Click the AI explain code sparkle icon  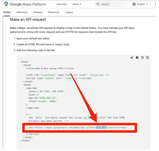(x=132, y=58)
